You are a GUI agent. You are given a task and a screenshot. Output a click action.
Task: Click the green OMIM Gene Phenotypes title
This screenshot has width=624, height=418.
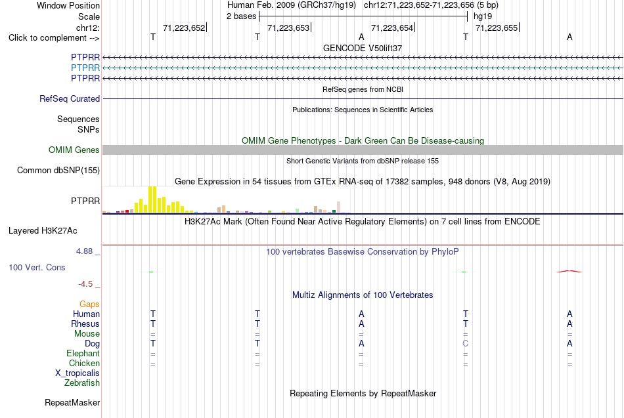363,141
